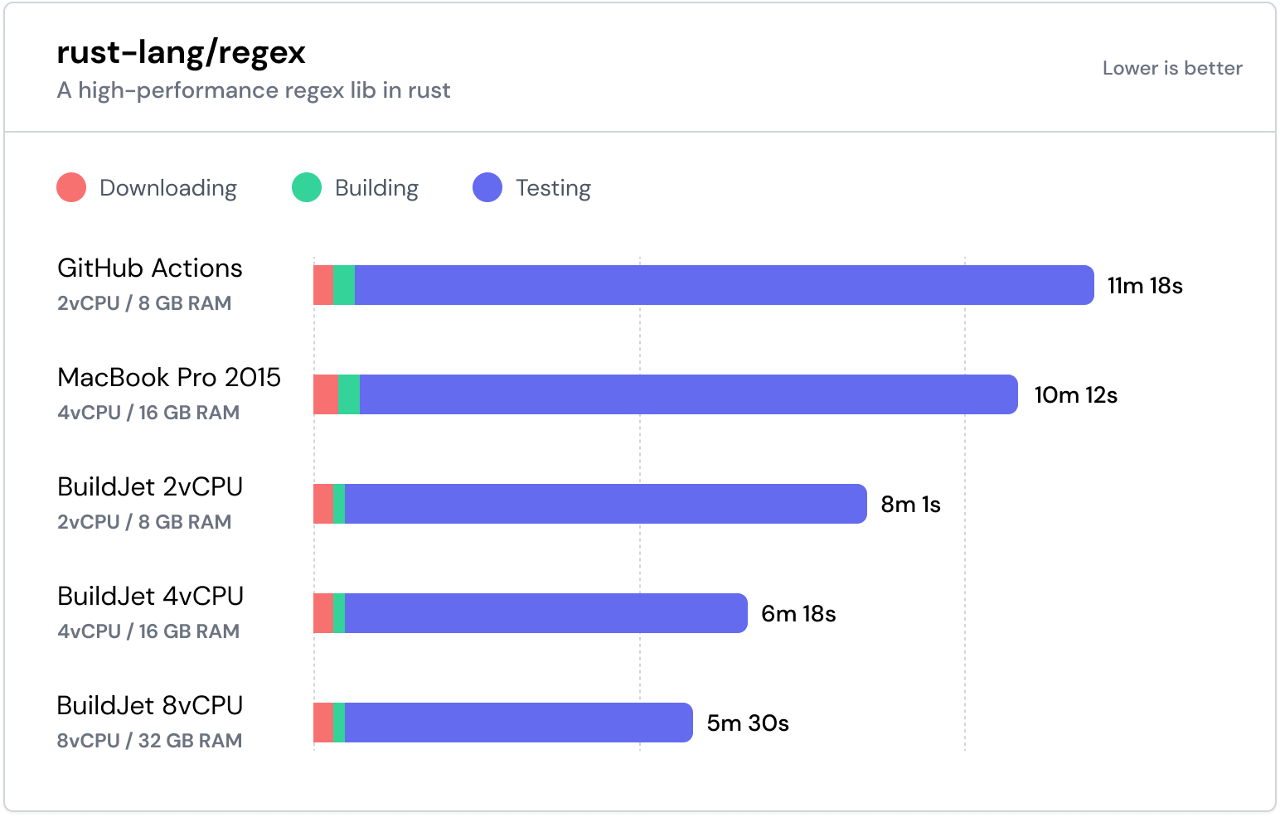Click MacBook Pro green building segment
The height and width of the screenshot is (817, 1280).
(349, 394)
